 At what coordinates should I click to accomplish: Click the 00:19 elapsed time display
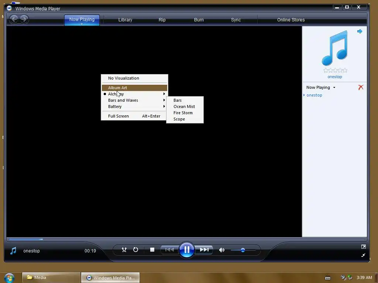click(x=90, y=251)
